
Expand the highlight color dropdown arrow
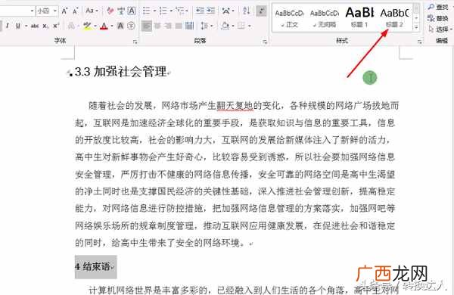95,26
